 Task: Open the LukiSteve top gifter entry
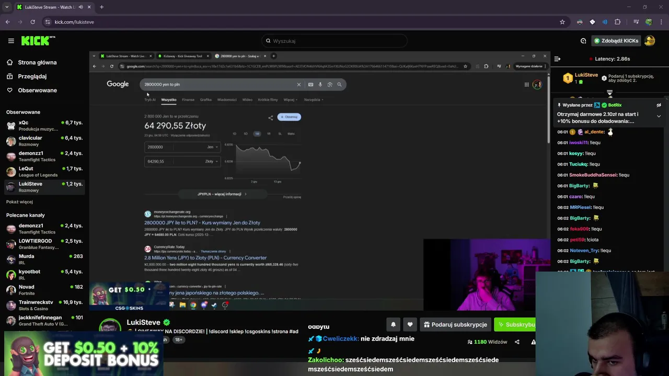pos(580,78)
